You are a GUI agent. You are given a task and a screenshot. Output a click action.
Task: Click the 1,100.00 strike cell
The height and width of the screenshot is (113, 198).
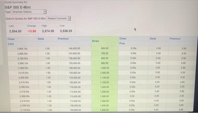[105, 78]
